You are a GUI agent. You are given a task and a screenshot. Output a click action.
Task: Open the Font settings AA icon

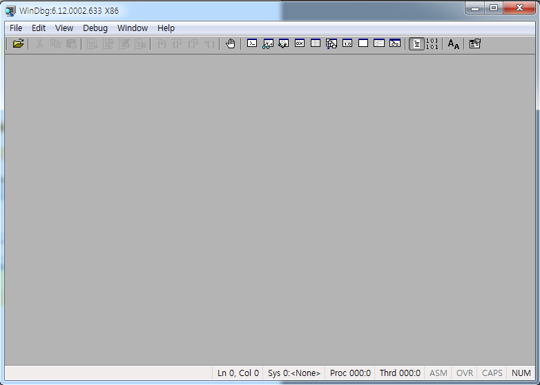pyautogui.click(x=453, y=44)
